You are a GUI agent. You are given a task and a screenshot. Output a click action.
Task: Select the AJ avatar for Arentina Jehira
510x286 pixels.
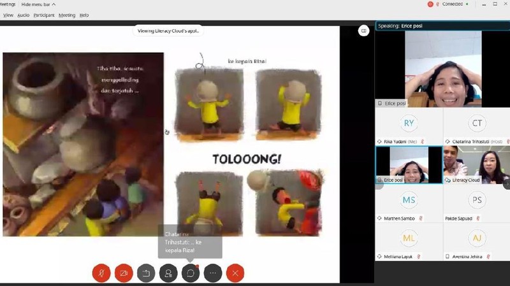click(x=477, y=238)
